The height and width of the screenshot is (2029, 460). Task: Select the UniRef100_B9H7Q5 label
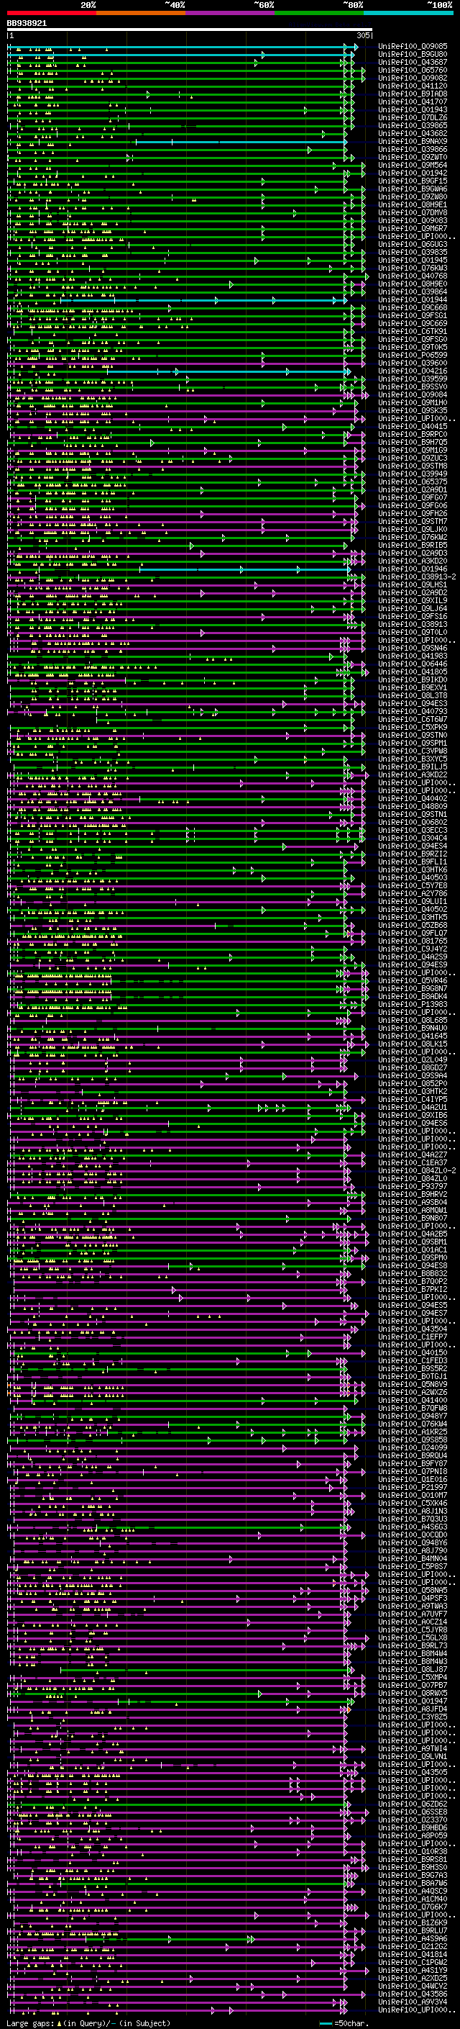(413, 442)
